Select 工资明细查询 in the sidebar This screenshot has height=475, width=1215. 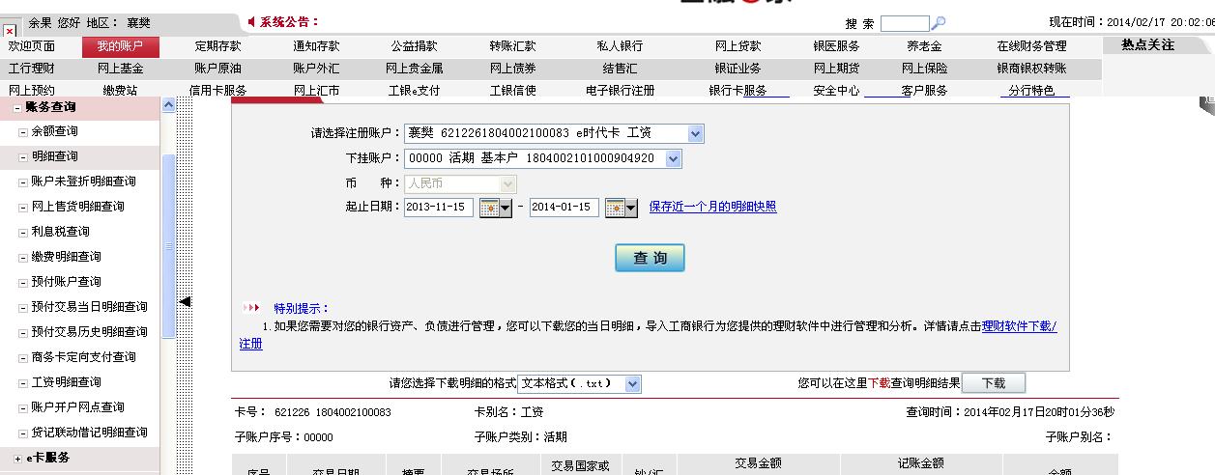pos(66,382)
